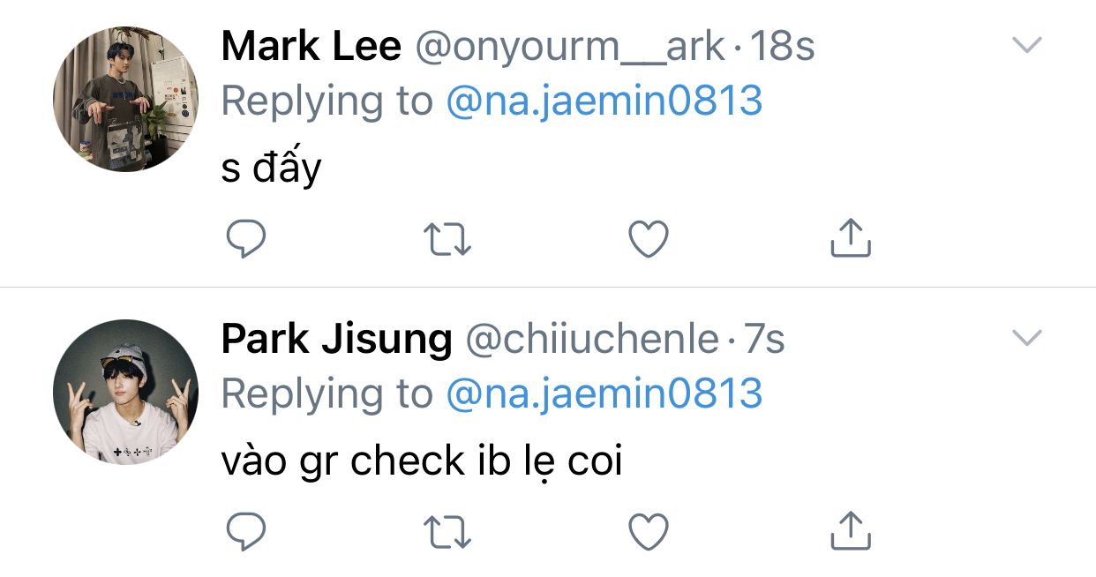Open the tweet "vào gr check ib lẹ coi"

422,461
